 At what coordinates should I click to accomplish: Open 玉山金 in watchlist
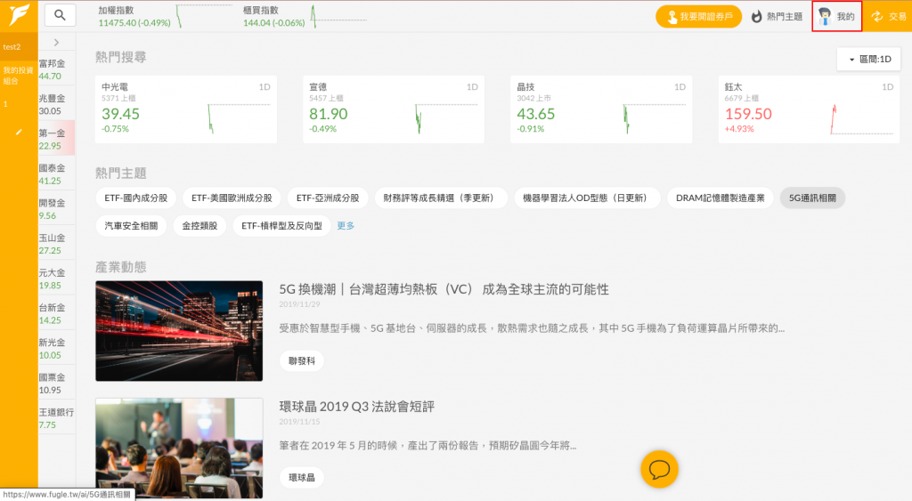pos(56,244)
